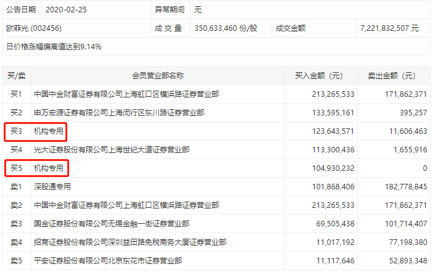
Task: Select the 卖4 row label
Action: click(16, 242)
